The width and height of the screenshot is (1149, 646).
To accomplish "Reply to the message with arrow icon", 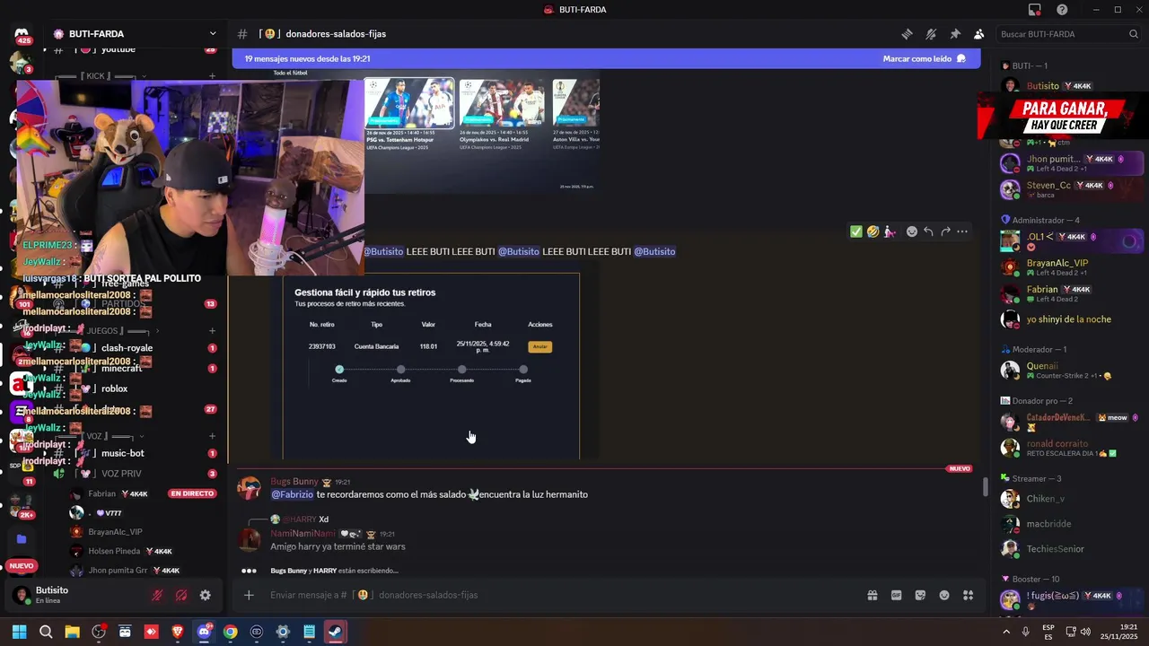I will [x=928, y=231].
